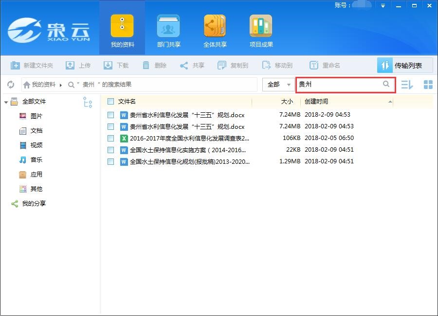Sort by 创建时间 column header
This screenshot has width=438, height=316.
click(316, 102)
